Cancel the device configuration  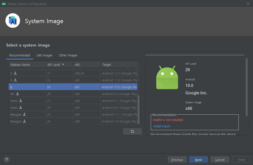220,159
